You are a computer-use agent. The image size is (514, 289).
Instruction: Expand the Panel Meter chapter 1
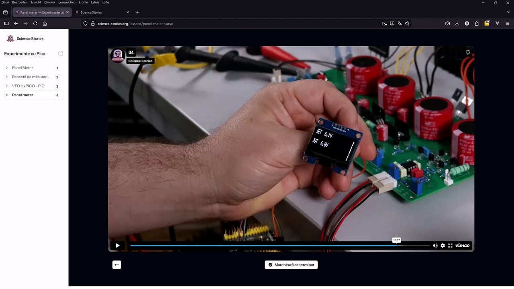34,68
